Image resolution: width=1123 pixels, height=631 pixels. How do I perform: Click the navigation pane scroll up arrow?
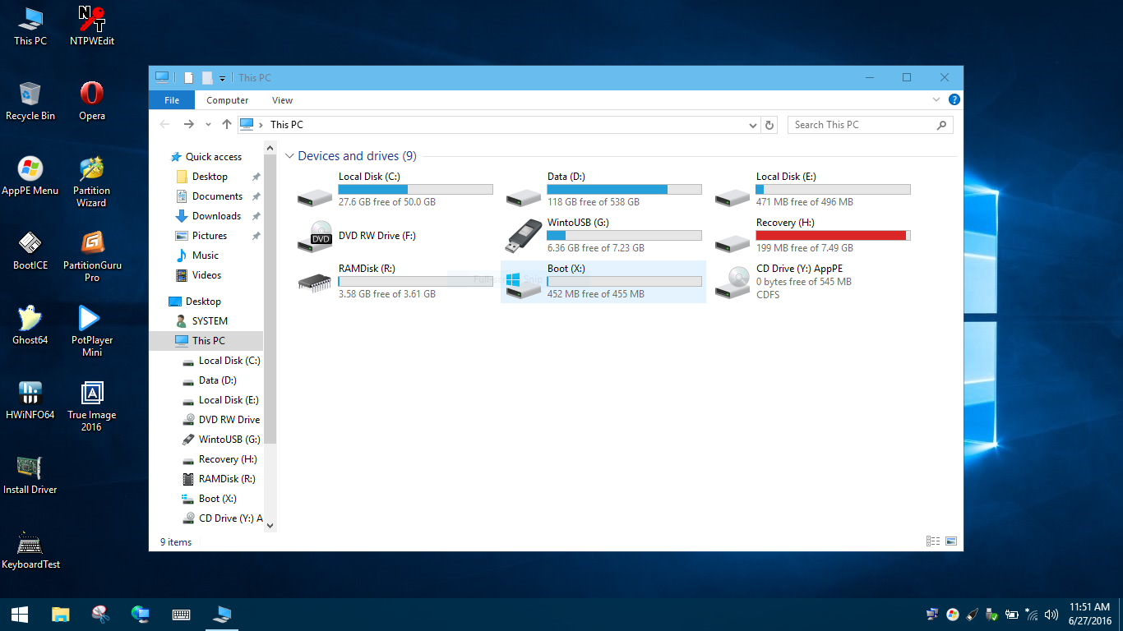(270, 149)
